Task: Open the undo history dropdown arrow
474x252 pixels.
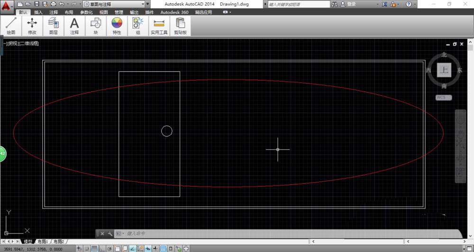Action: [67, 4]
